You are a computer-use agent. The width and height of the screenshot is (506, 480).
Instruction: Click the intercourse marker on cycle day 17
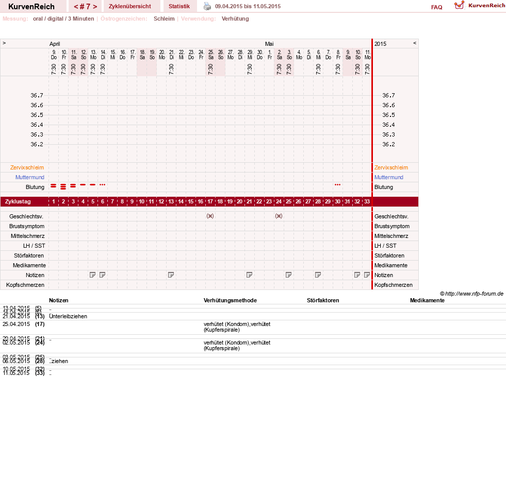pos(210,216)
